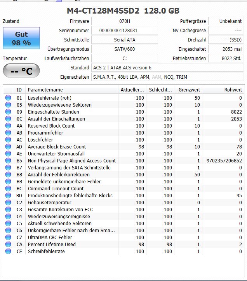Select the Percent Lifetime Used parameter name
The width and height of the screenshot is (247, 281).
coord(52,245)
